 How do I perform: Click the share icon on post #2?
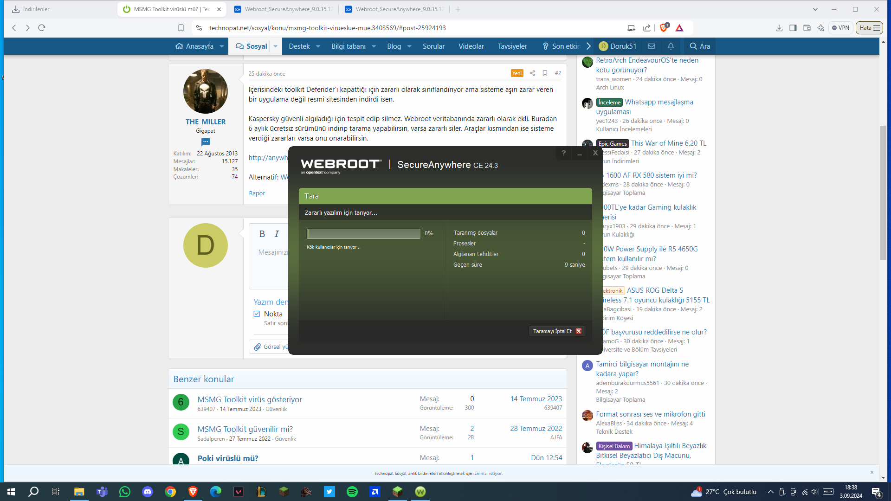click(532, 73)
